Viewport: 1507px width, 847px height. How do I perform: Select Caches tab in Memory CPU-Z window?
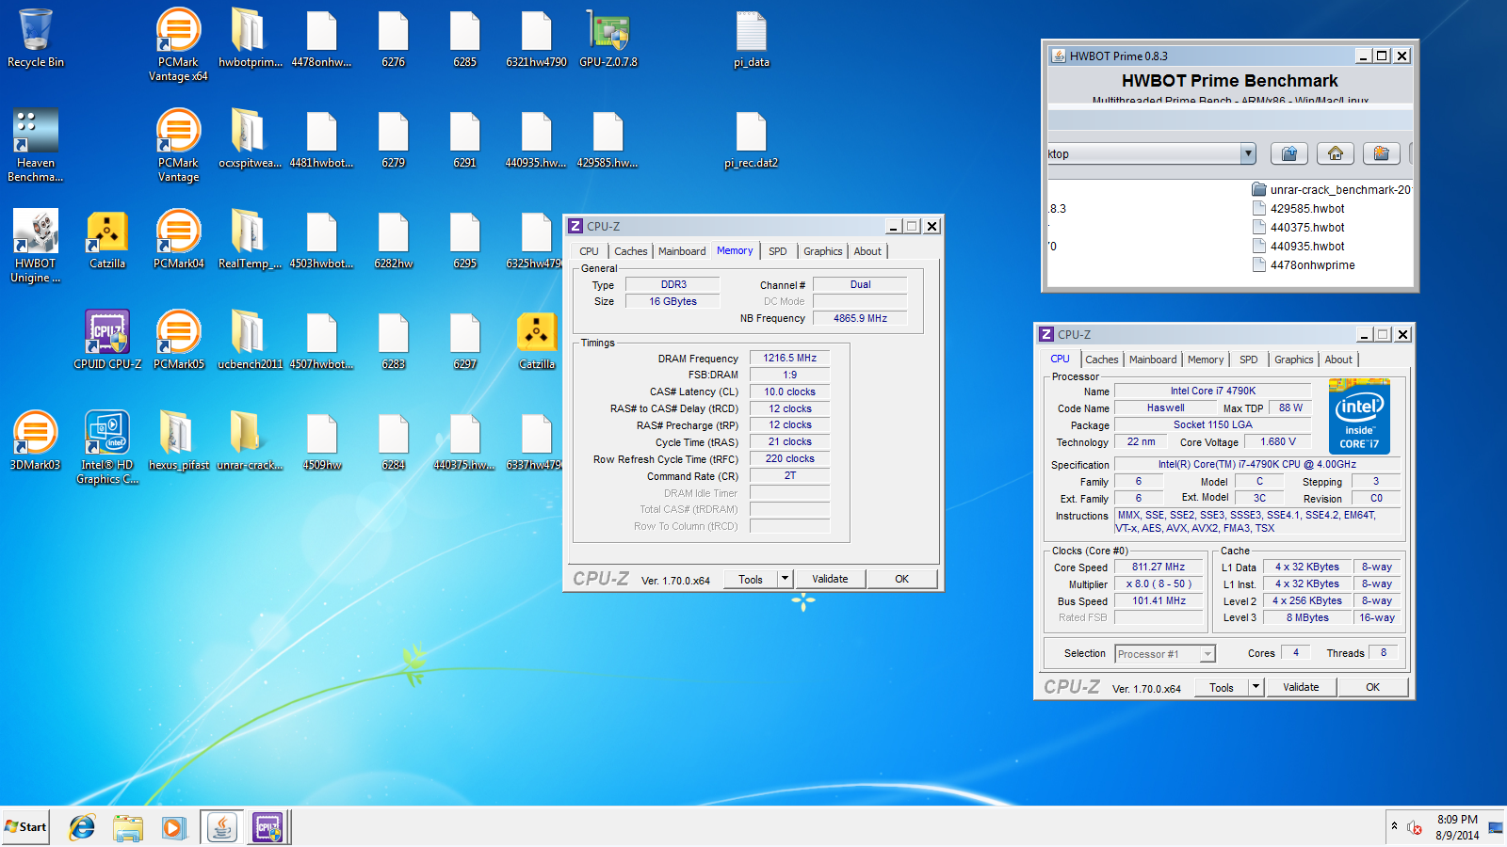click(631, 251)
